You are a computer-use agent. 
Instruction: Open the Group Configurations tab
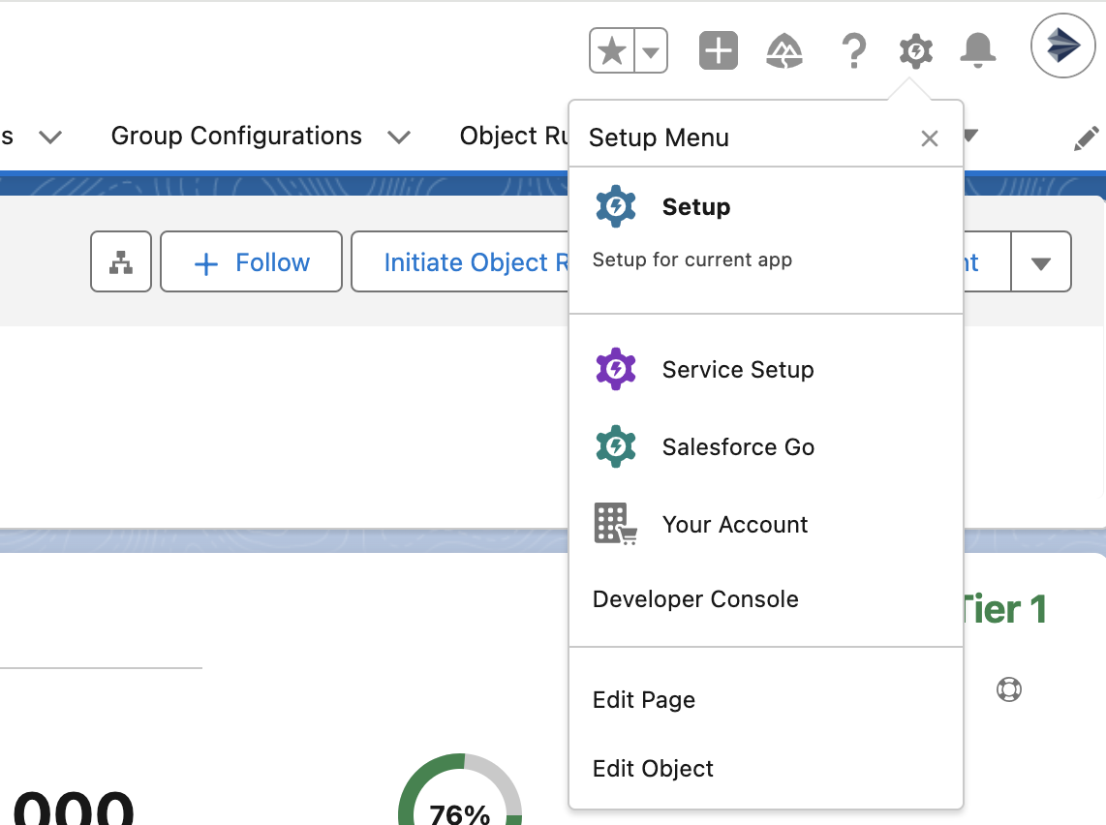click(x=236, y=136)
